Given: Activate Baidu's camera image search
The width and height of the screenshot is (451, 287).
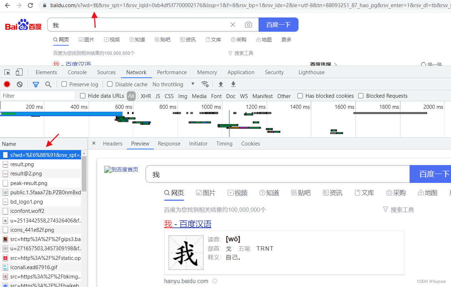Looking at the screenshot, I should click(x=249, y=24).
